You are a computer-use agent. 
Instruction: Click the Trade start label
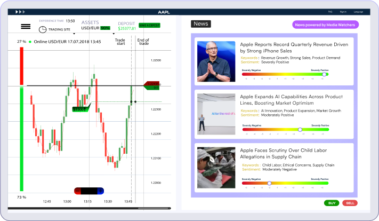click(120, 42)
